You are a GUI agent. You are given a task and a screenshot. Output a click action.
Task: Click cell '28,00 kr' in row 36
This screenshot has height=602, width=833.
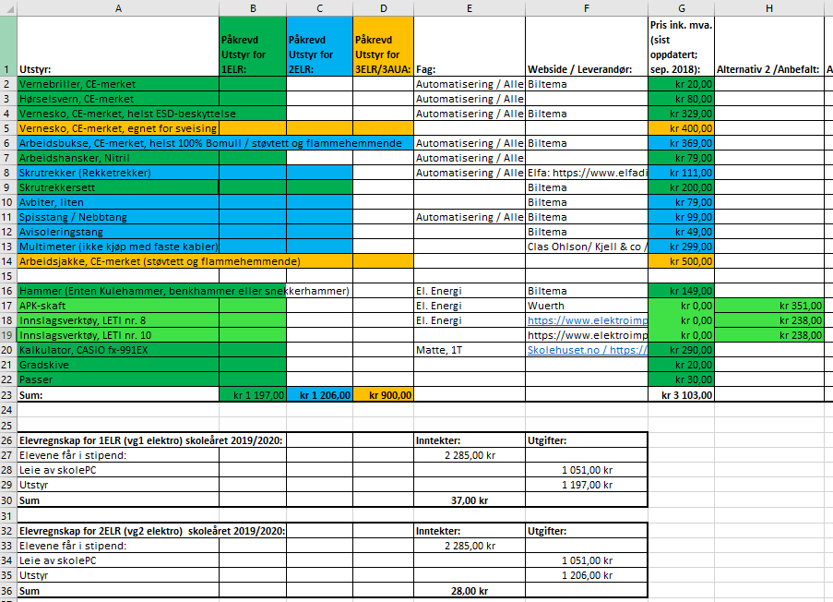click(470, 590)
